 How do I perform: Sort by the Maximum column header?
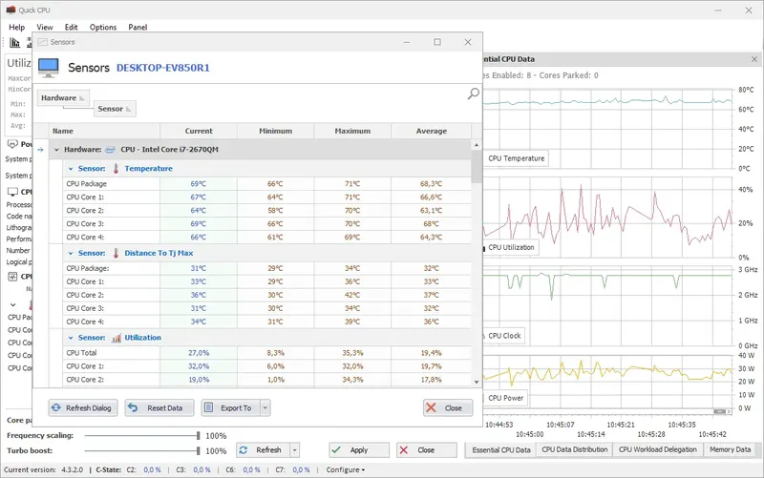(352, 131)
